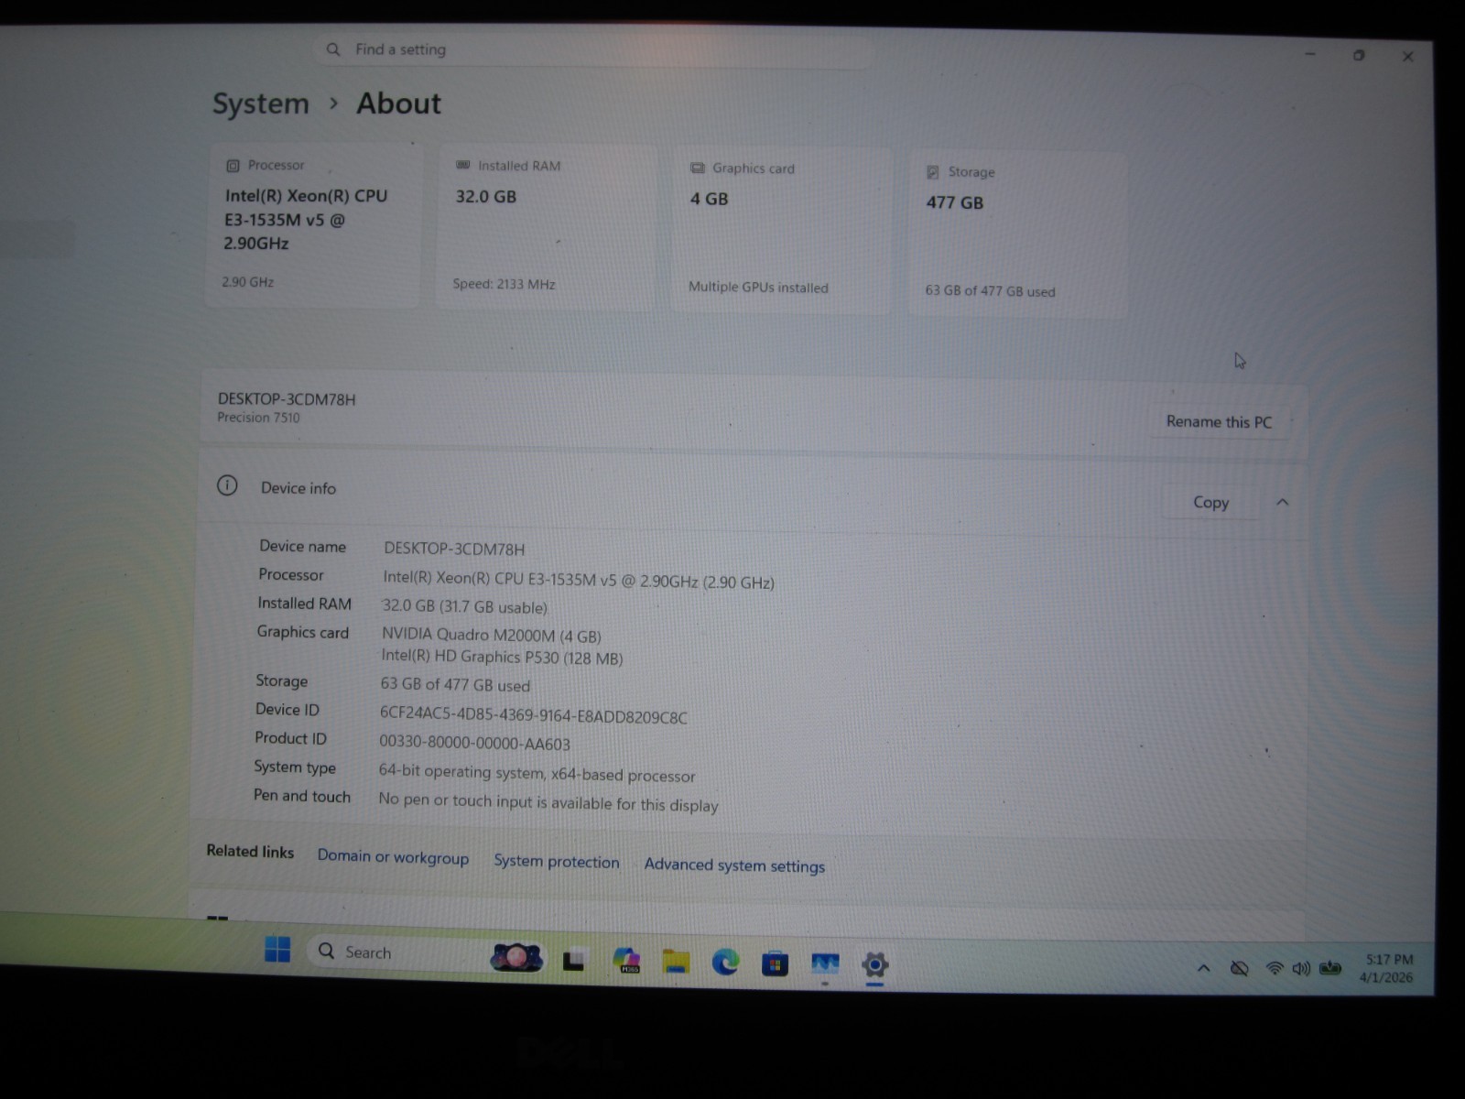The width and height of the screenshot is (1465, 1099).
Task: Restore down the Settings window
Action: click(x=1359, y=55)
